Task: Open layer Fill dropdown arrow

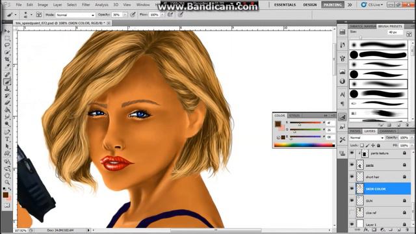Action: (x=412, y=146)
